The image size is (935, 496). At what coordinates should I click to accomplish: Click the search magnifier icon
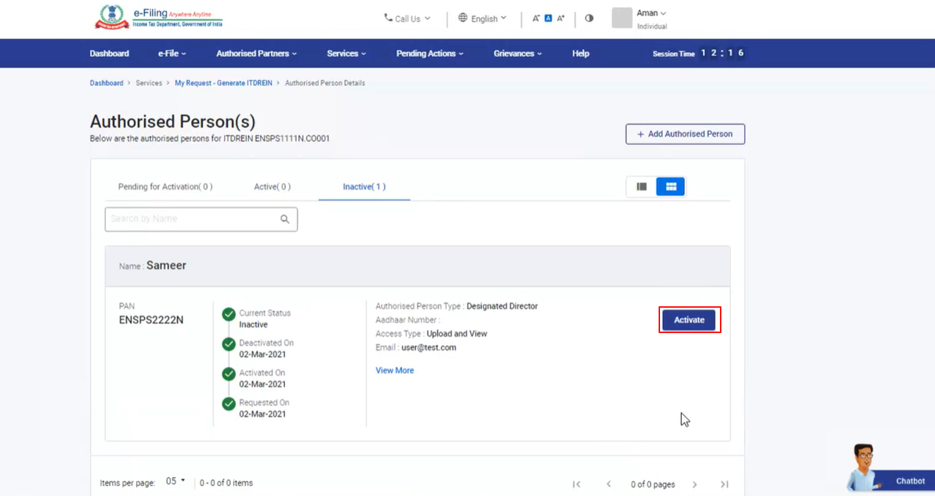(285, 219)
